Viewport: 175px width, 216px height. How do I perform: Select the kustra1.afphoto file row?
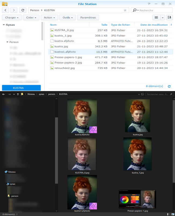(x=110, y=52)
